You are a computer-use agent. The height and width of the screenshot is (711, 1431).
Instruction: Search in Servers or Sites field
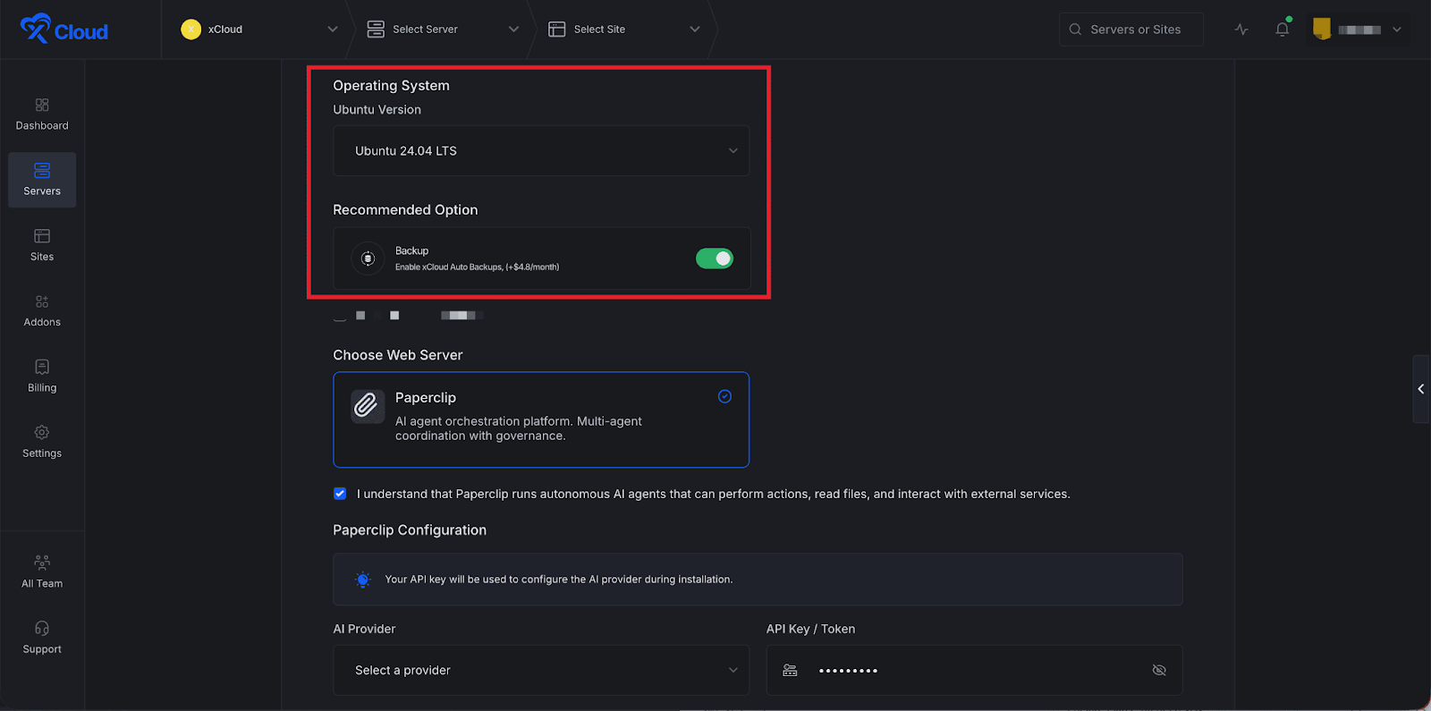point(1131,30)
